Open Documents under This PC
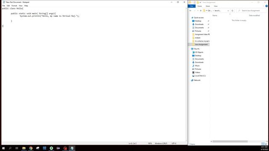 [x=199, y=59]
